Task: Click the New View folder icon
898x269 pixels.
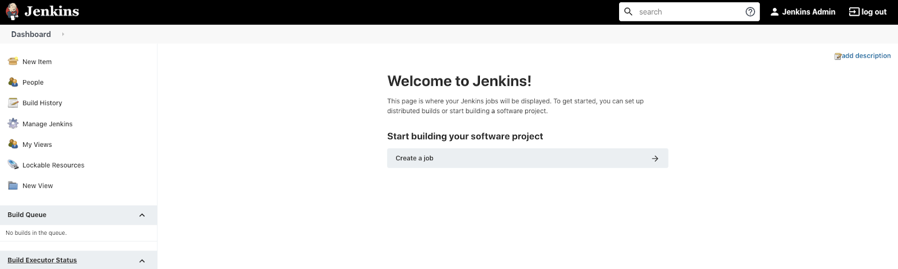Action: (13, 185)
